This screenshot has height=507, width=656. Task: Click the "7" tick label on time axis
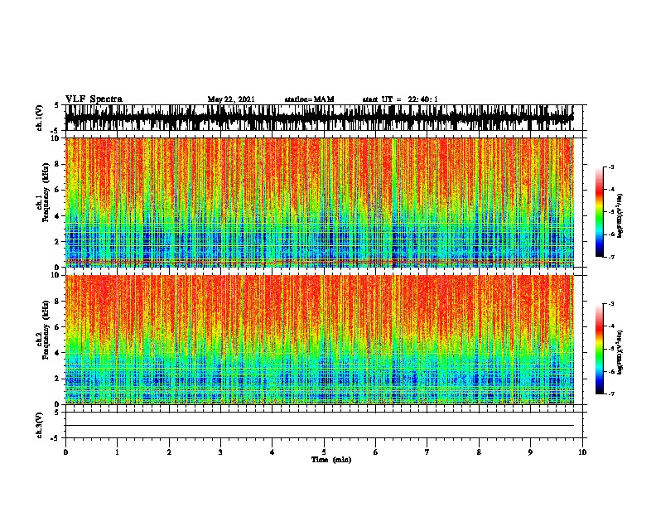pyautogui.click(x=427, y=452)
